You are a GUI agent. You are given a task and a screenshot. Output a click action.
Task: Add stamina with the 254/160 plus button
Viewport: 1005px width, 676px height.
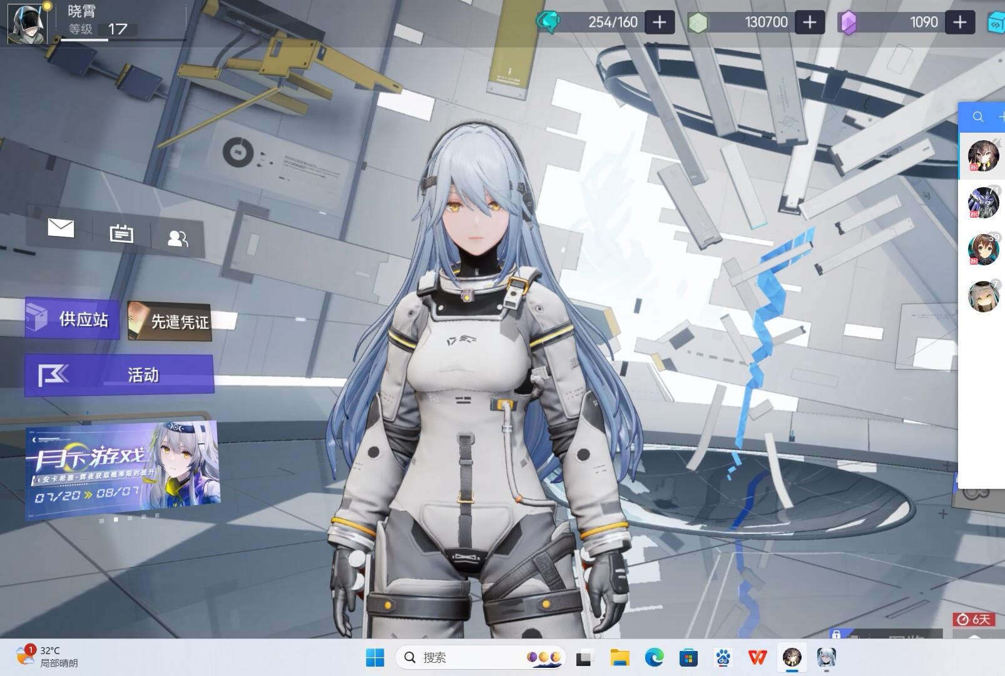(659, 23)
